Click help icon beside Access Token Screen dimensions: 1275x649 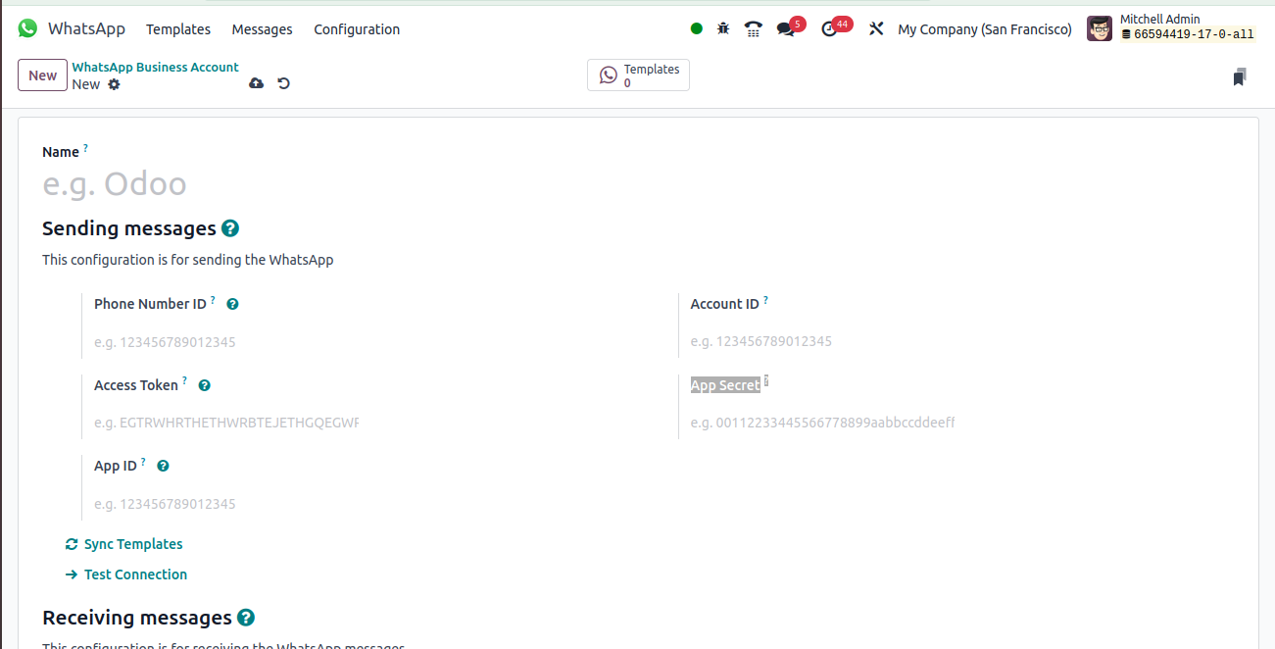point(204,385)
